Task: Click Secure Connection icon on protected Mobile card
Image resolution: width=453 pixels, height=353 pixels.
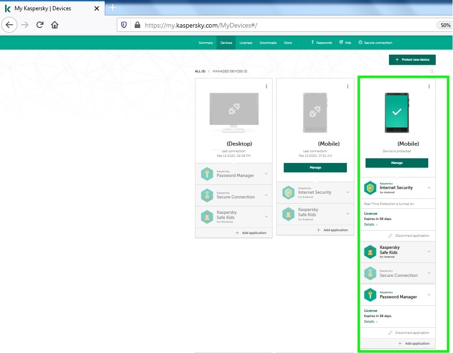Action: coord(370,273)
